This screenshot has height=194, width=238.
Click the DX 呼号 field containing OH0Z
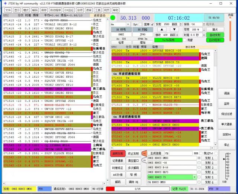(x=121, y=35)
